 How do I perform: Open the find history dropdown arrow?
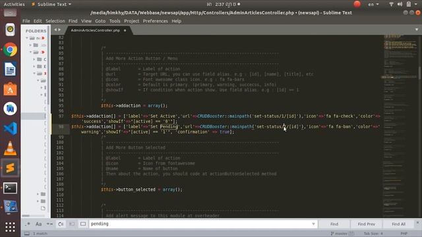tap(314, 224)
